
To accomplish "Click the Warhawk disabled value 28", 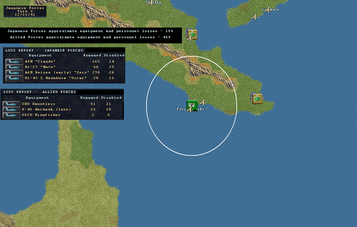I will tap(109, 109).
